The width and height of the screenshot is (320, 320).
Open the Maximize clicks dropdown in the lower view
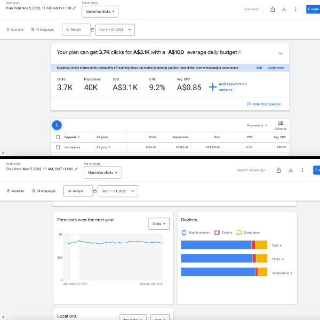click(102, 173)
